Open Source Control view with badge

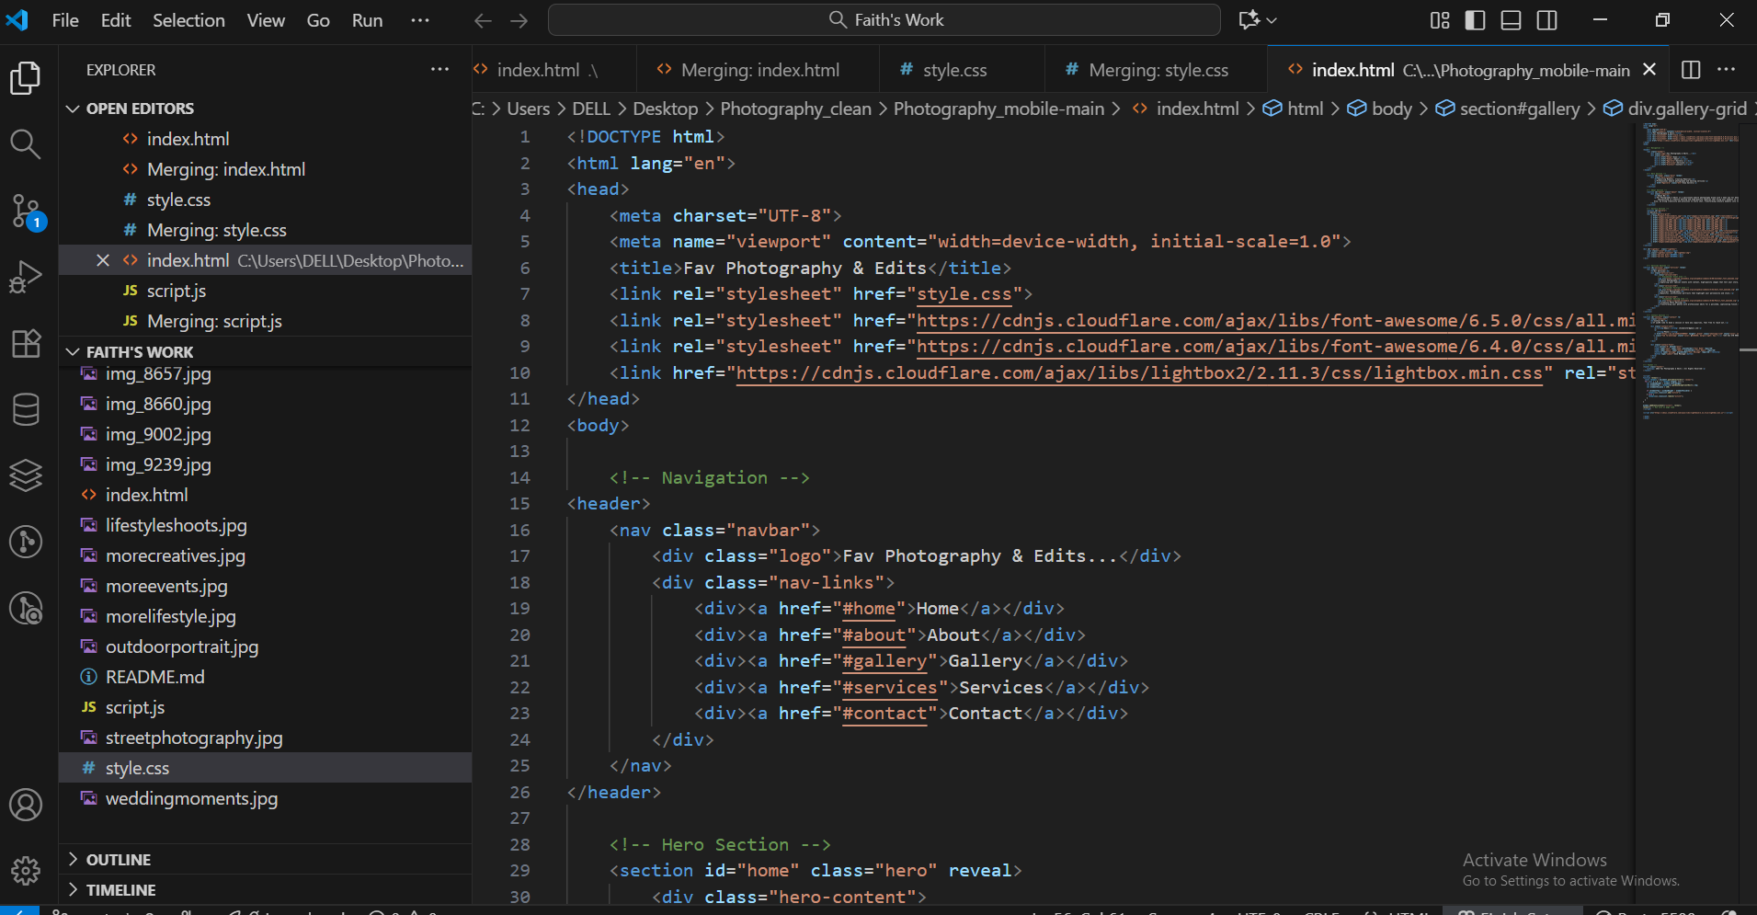26,211
